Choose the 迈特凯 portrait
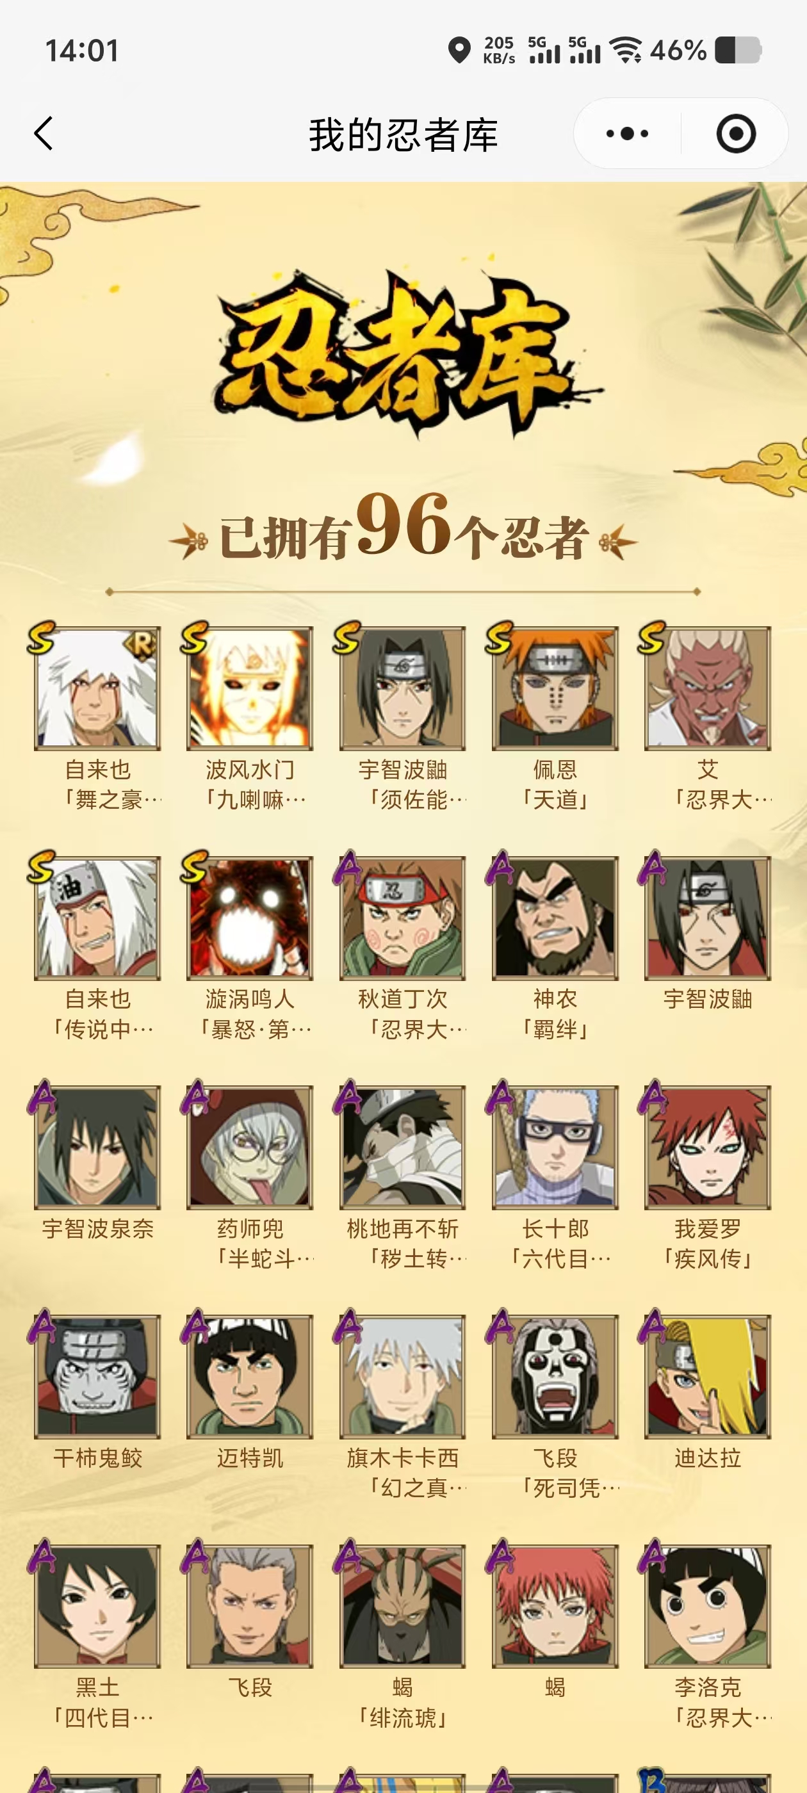Viewport: 807px width, 1793px height. pyautogui.click(x=249, y=1377)
